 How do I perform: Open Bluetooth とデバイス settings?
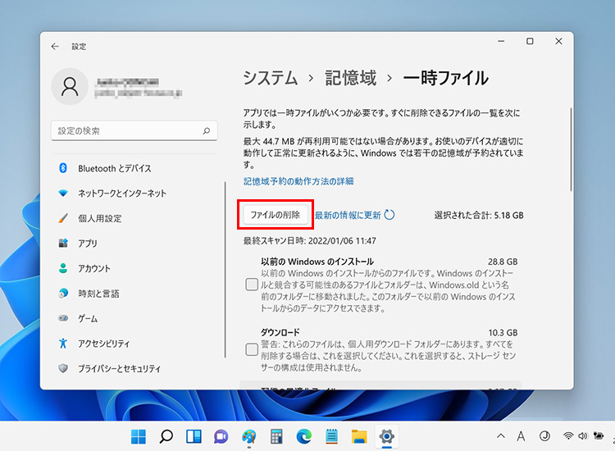(114, 168)
